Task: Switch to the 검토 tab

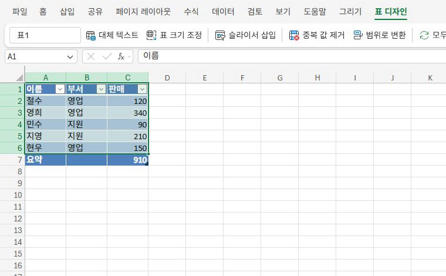Action: click(255, 12)
